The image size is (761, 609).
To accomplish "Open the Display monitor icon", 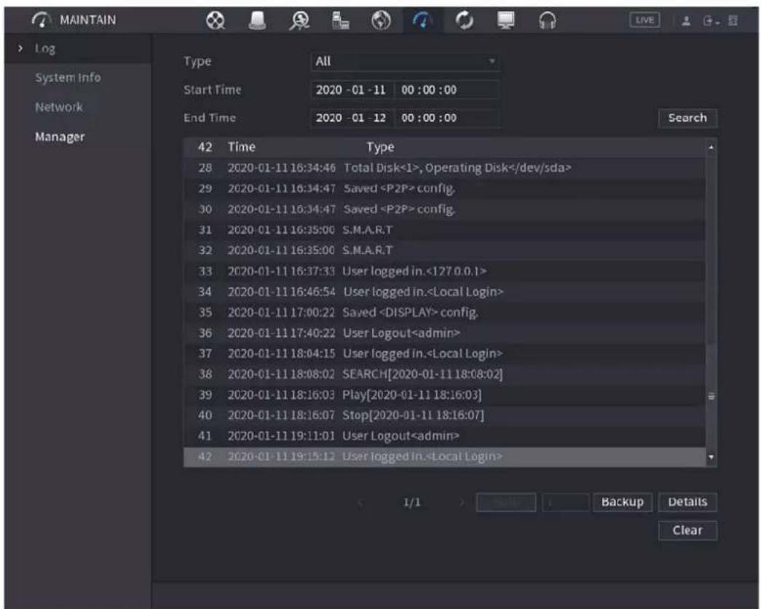I will coord(505,20).
